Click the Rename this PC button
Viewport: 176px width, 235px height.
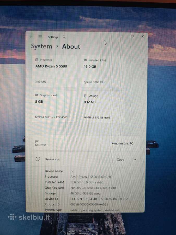pyautogui.click(x=122, y=143)
